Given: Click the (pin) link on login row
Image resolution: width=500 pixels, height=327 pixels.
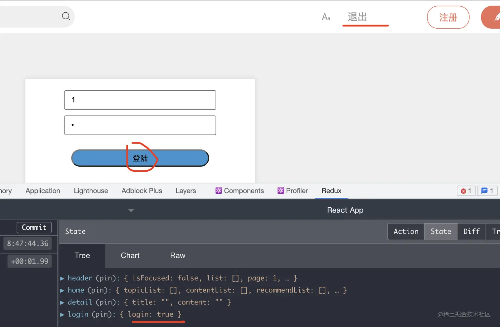Looking at the screenshot, I should pyautogui.click(x=102, y=314).
